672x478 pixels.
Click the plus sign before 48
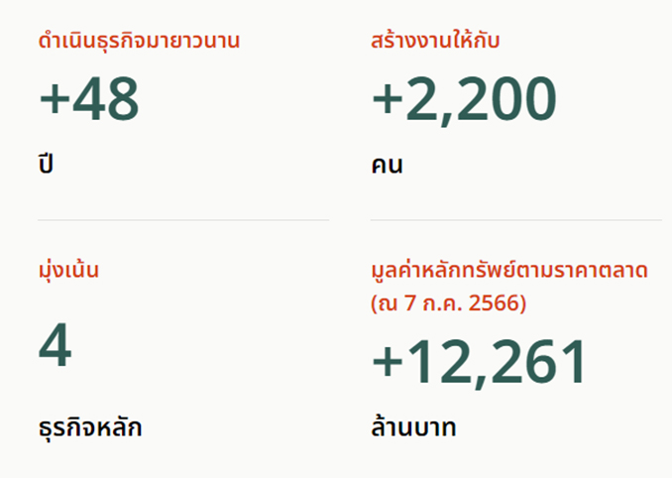[55, 99]
